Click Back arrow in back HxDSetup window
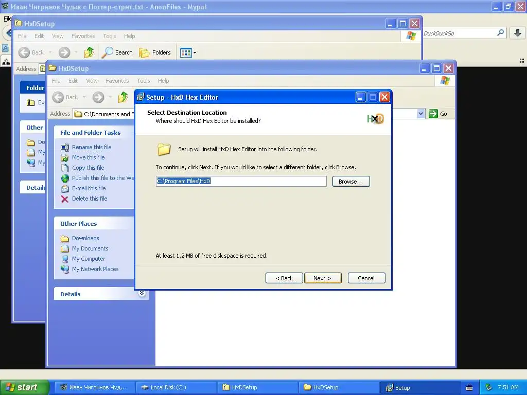This screenshot has height=395, width=527. coord(24,52)
